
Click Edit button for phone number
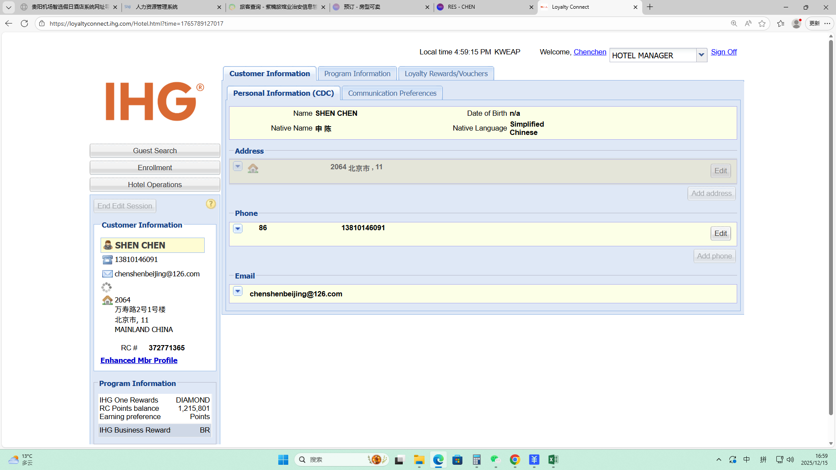click(x=720, y=233)
